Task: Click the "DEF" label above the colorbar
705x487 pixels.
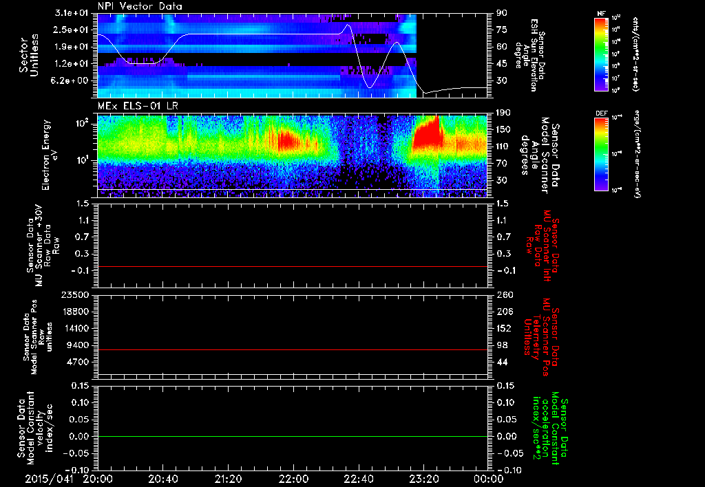Action: (602, 113)
